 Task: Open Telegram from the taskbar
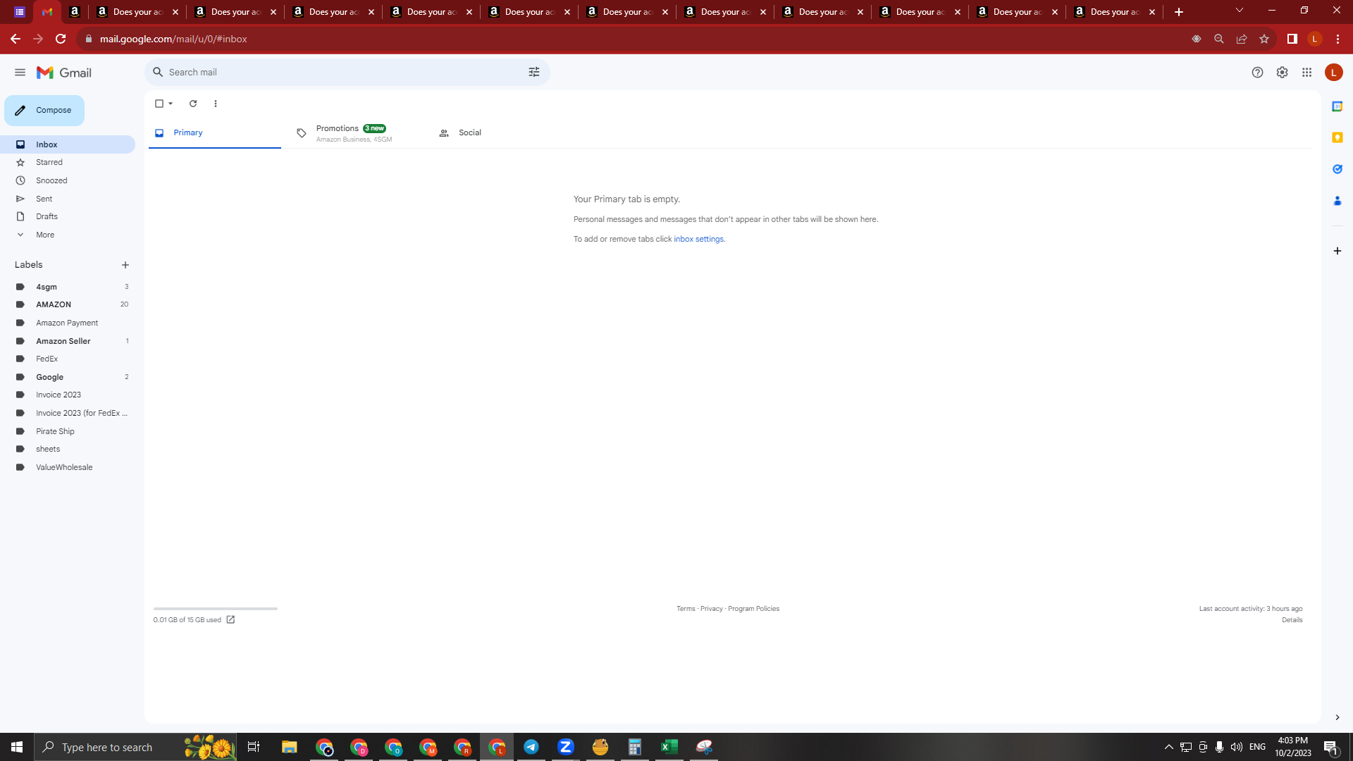tap(531, 747)
